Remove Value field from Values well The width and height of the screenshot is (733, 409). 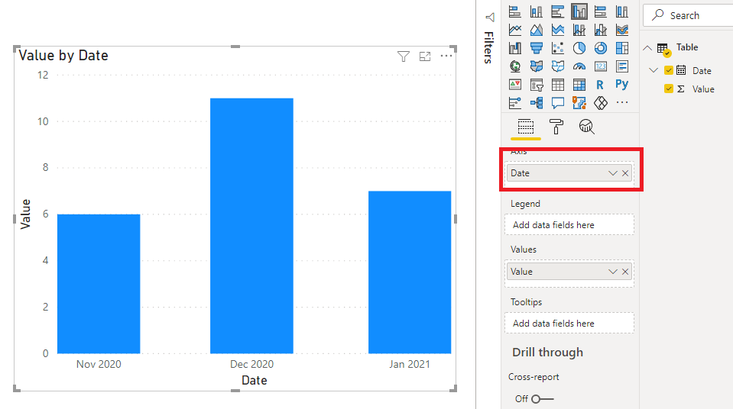(625, 272)
